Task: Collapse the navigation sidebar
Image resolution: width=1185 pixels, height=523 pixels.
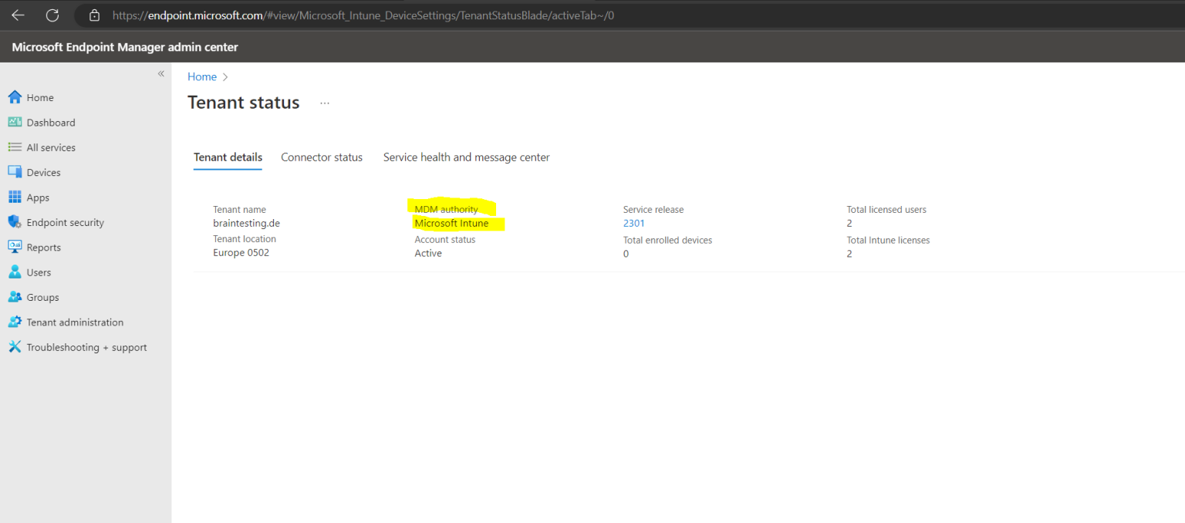Action: [x=161, y=73]
